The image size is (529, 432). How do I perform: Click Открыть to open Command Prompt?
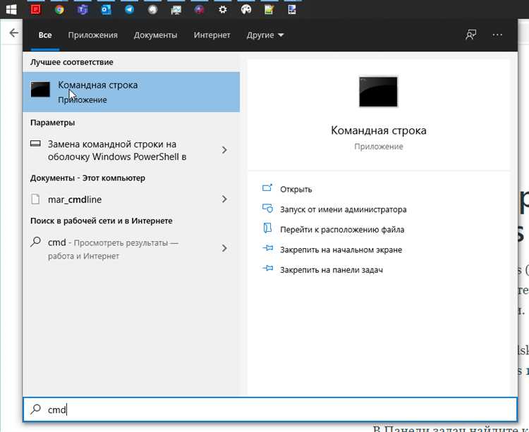point(296,189)
